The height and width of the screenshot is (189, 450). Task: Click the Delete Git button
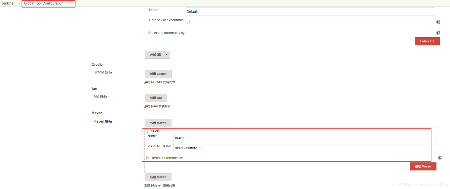pos(427,41)
